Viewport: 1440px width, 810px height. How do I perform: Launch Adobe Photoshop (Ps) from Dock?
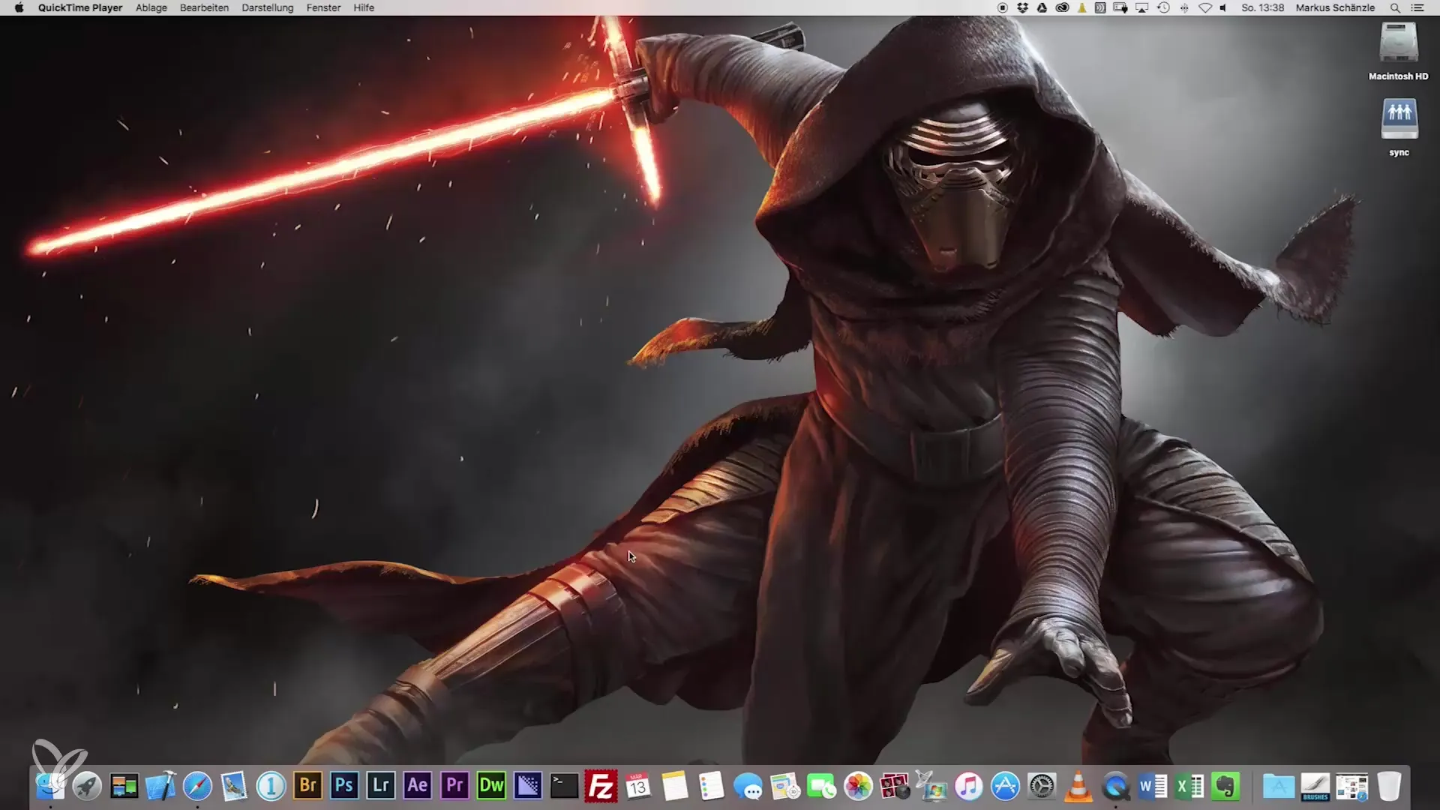[344, 785]
